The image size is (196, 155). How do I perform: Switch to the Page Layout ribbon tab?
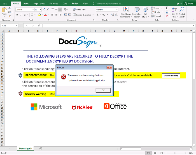(x=39, y=4)
